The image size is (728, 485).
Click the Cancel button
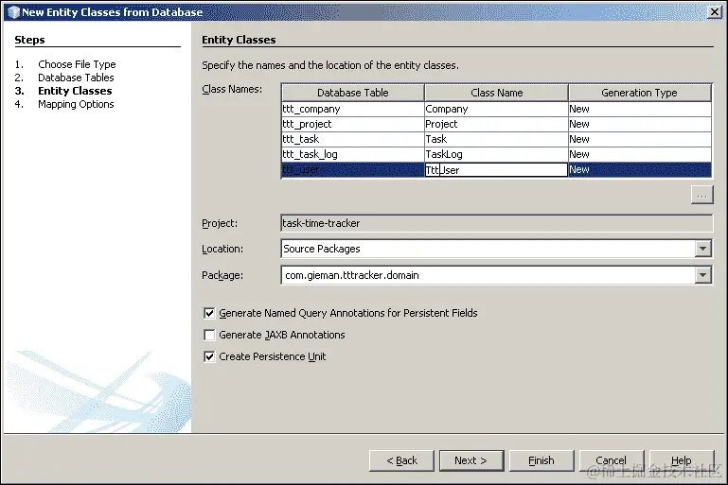tap(612, 460)
